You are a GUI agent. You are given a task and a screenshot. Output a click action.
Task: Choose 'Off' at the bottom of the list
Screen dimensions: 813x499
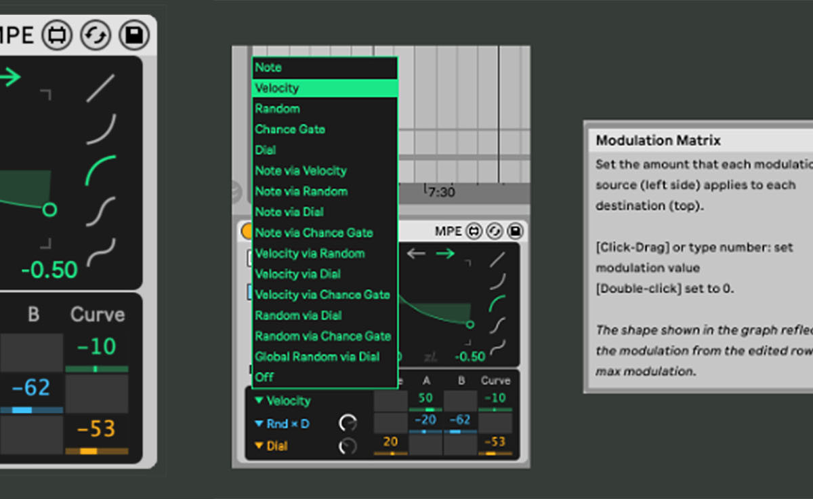[x=265, y=377]
